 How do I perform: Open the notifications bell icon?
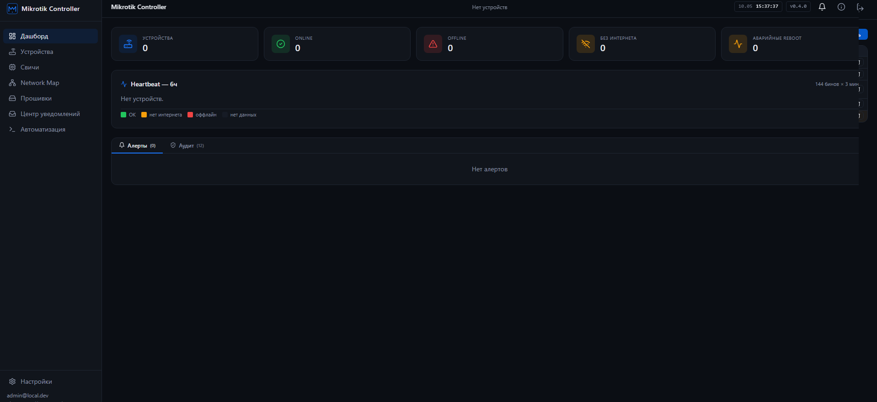(822, 7)
